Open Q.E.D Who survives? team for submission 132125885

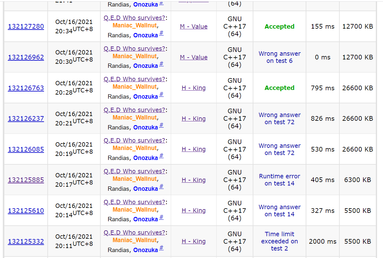click(x=134, y=171)
